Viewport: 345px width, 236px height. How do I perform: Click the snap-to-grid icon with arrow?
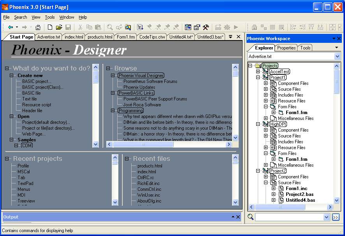point(282,27)
